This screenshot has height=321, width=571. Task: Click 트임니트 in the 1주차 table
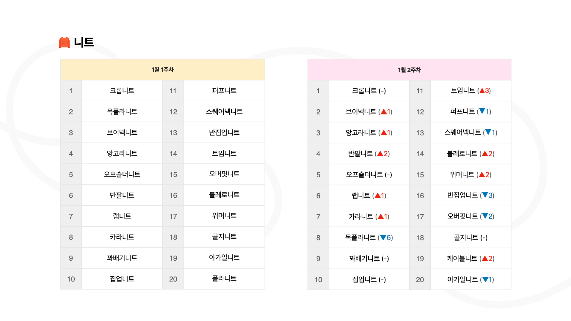224,153
